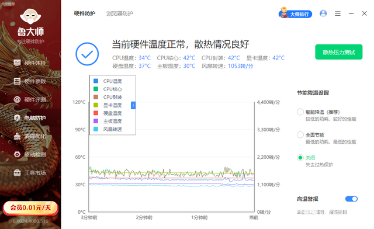Viewport: 374px width, 229px height.
Task: Select 关闭 radio option
Action: click(300, 158)
